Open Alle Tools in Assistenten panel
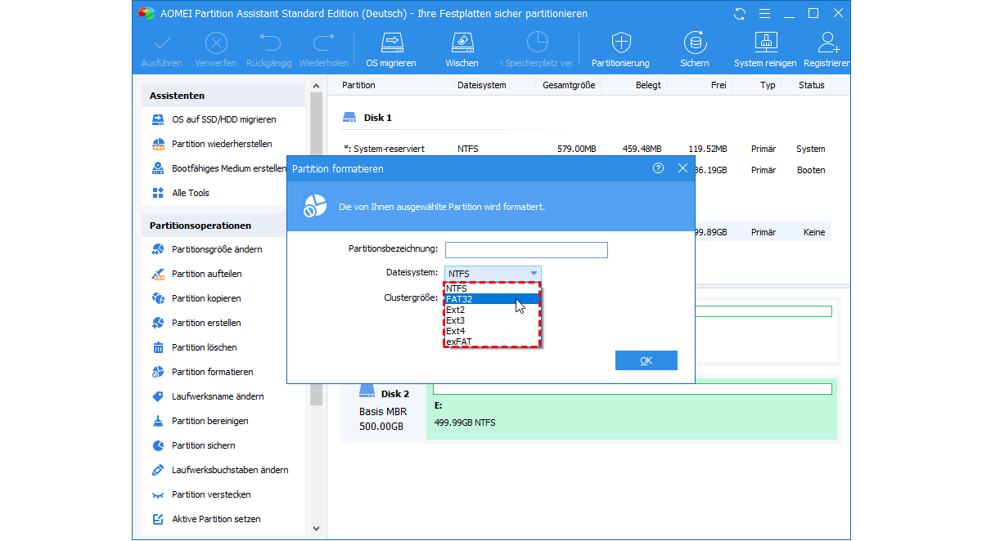 [190, 193]
